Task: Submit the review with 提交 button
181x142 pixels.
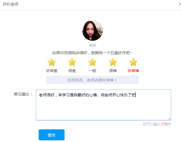Action: click(52, 135)
